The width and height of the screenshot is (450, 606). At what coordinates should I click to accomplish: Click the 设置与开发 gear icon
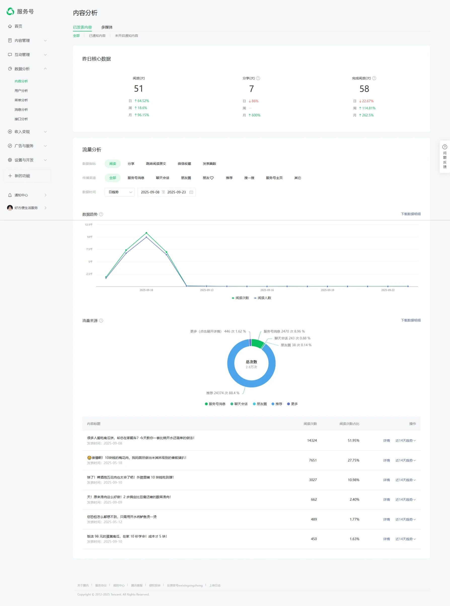click(x=10, y=160)
